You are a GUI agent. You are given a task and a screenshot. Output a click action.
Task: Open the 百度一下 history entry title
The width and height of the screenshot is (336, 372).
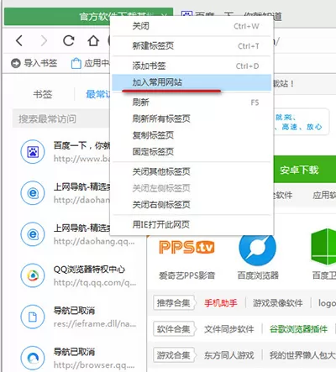coord(81,146)
